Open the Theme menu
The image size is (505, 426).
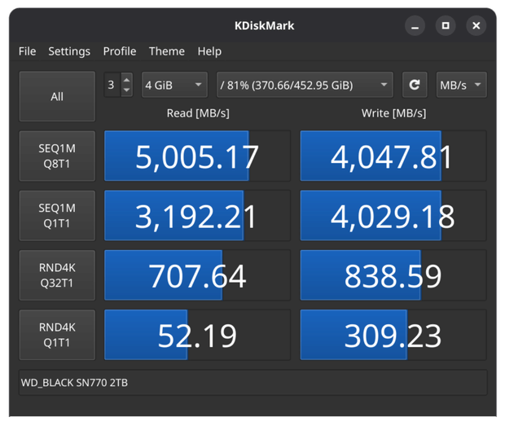click(167, 51)
